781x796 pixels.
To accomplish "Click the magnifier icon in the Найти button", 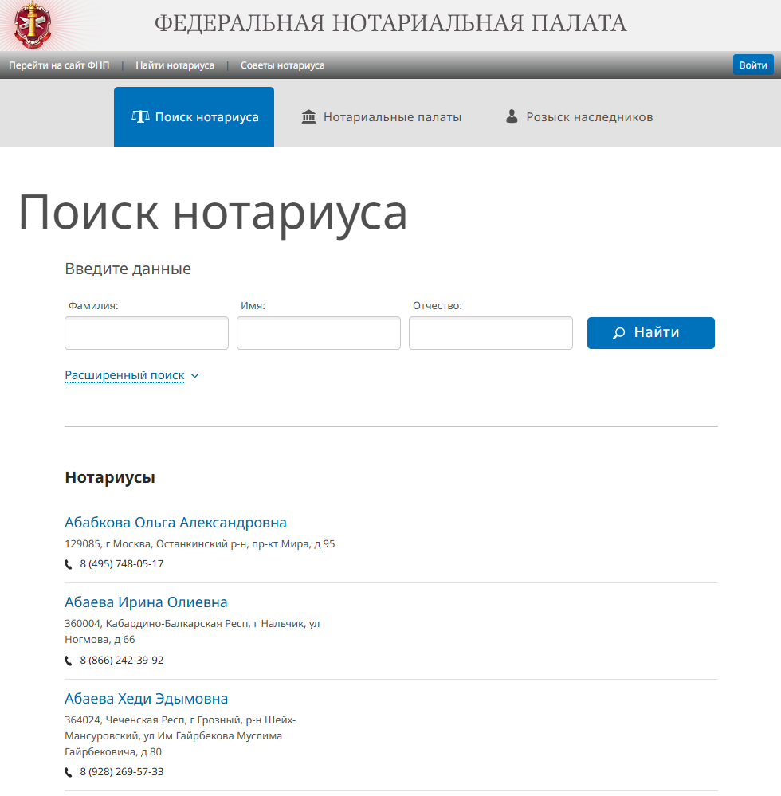I will 619,333.
